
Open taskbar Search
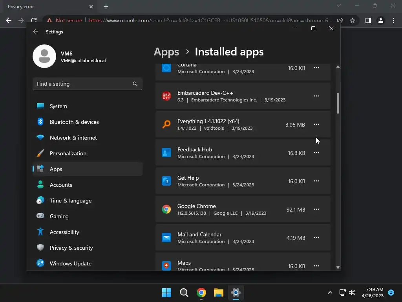point(184,293)
